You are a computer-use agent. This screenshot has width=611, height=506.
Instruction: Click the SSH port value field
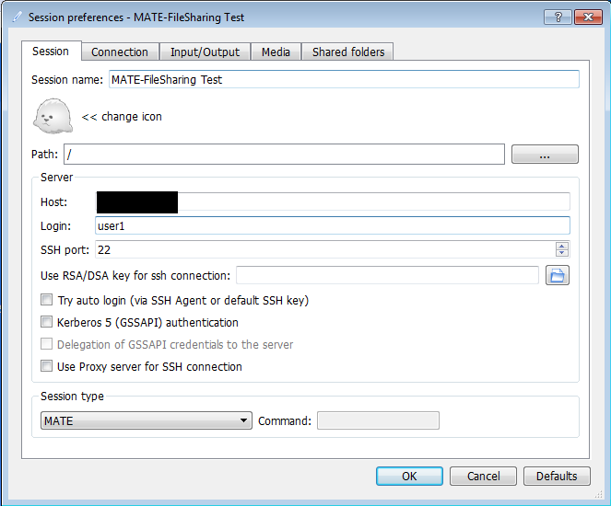click(325, 249)
